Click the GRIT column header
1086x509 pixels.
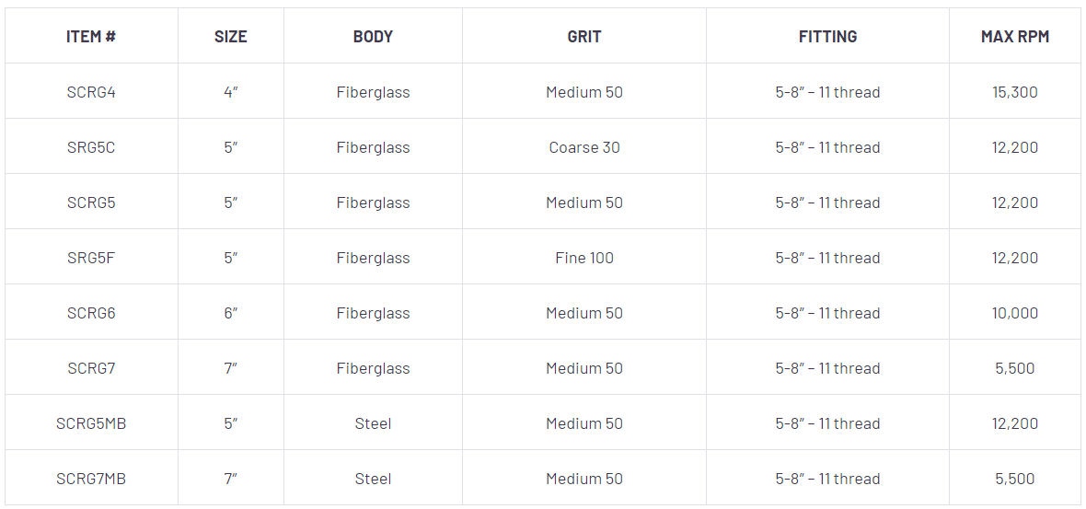pyautogui.click(x=584, y=37)
